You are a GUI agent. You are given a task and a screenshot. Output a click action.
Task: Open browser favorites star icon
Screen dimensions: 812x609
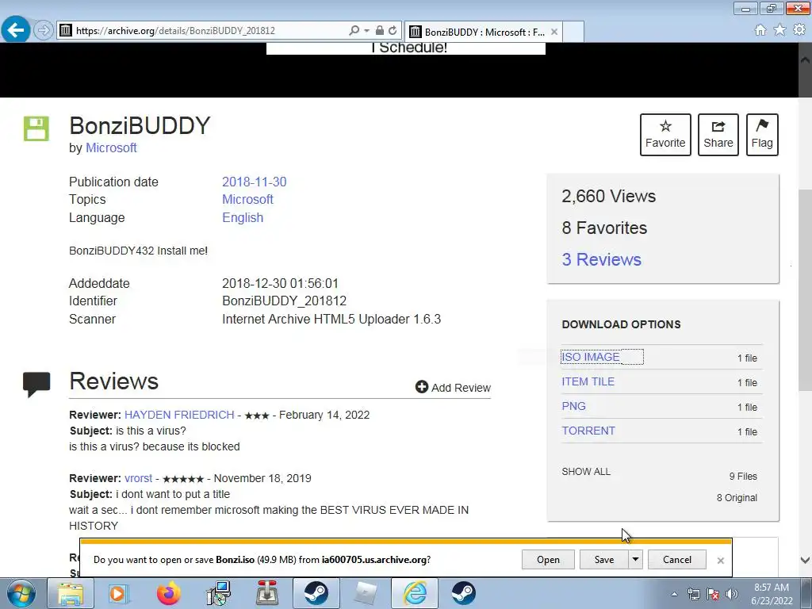779,30
